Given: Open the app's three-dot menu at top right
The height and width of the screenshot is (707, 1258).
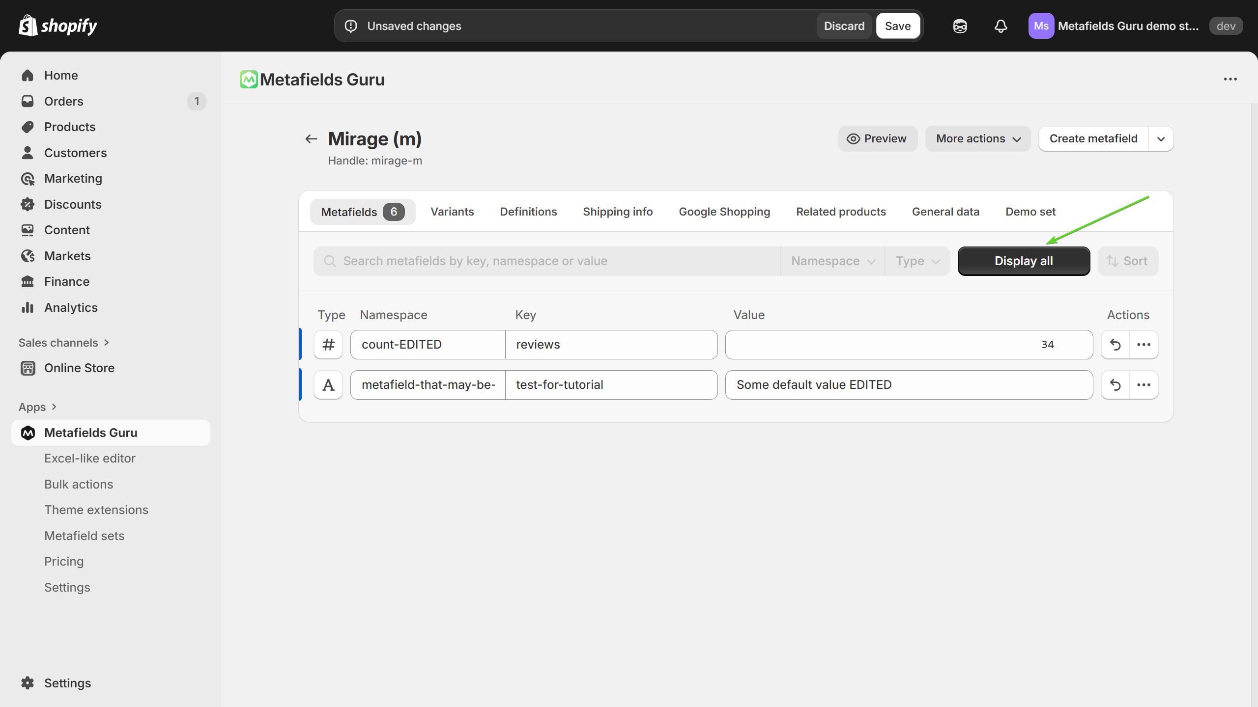Looking at the screenshot, I should [x=1230, y=79].
